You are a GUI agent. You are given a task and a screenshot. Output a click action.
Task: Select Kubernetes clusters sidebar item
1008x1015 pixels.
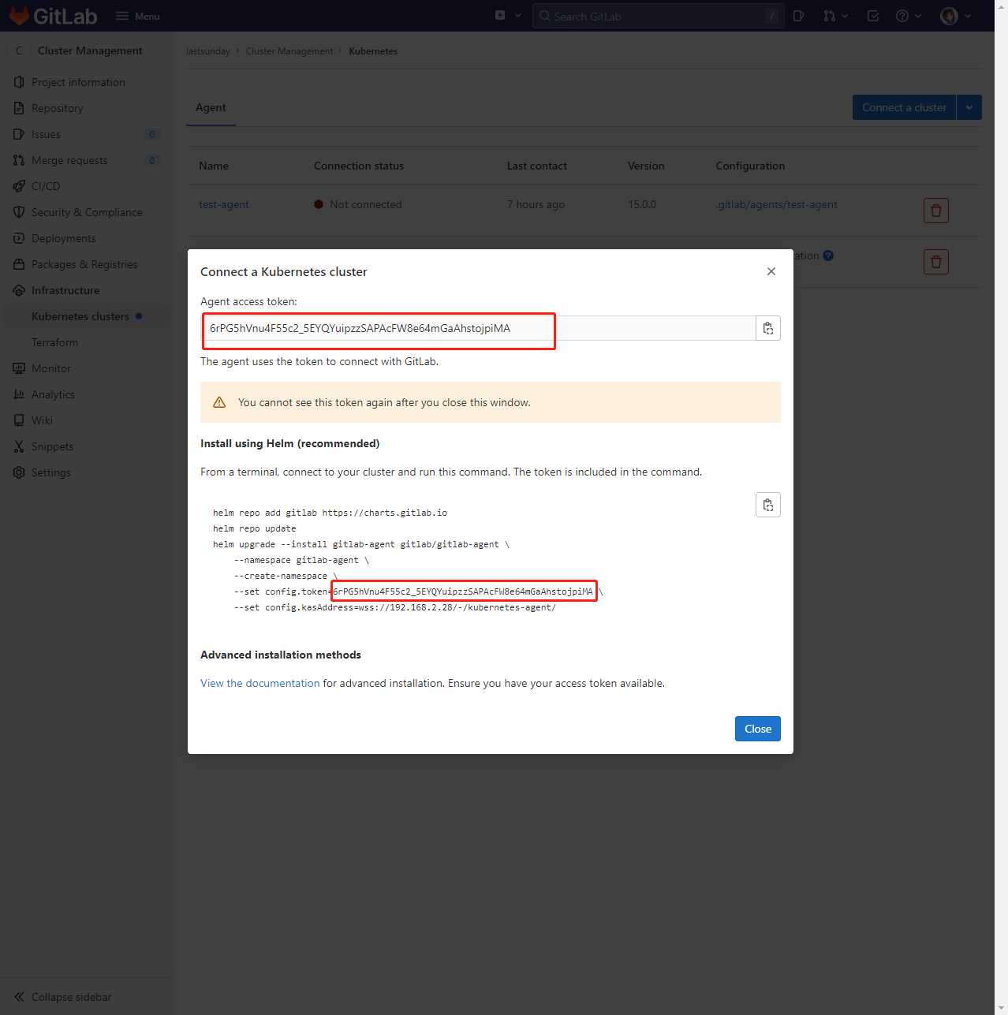pos(87,316)
